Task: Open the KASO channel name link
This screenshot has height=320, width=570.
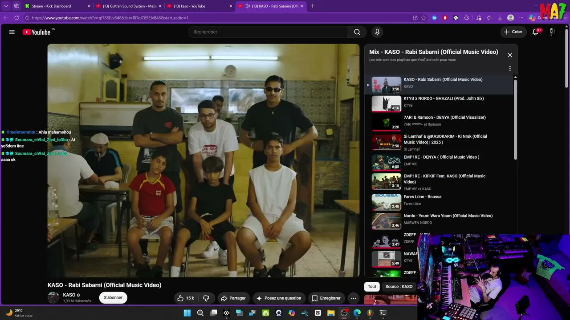Action: pyautogui.click(x=69, y=295)
